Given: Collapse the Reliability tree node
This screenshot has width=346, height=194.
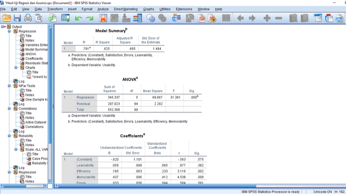Looking at the screenshot, I should click(x=9, y=136).
